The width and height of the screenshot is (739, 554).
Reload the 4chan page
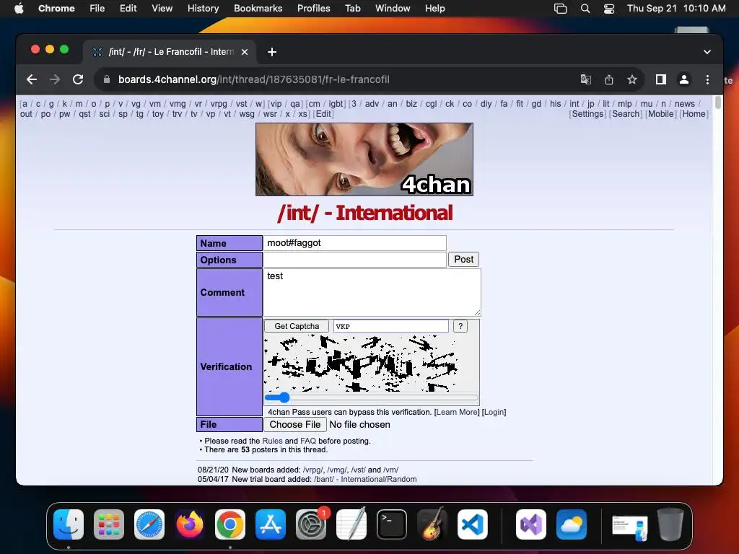pyautogui.click(x=78, y=79)
